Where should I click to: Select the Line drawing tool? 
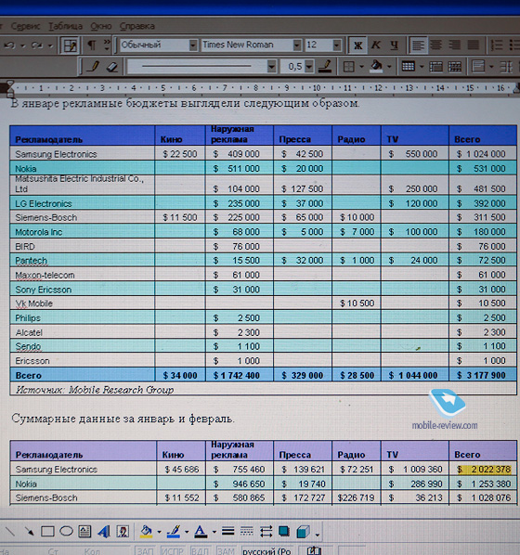pyautogui.click(x=10, y=531)
